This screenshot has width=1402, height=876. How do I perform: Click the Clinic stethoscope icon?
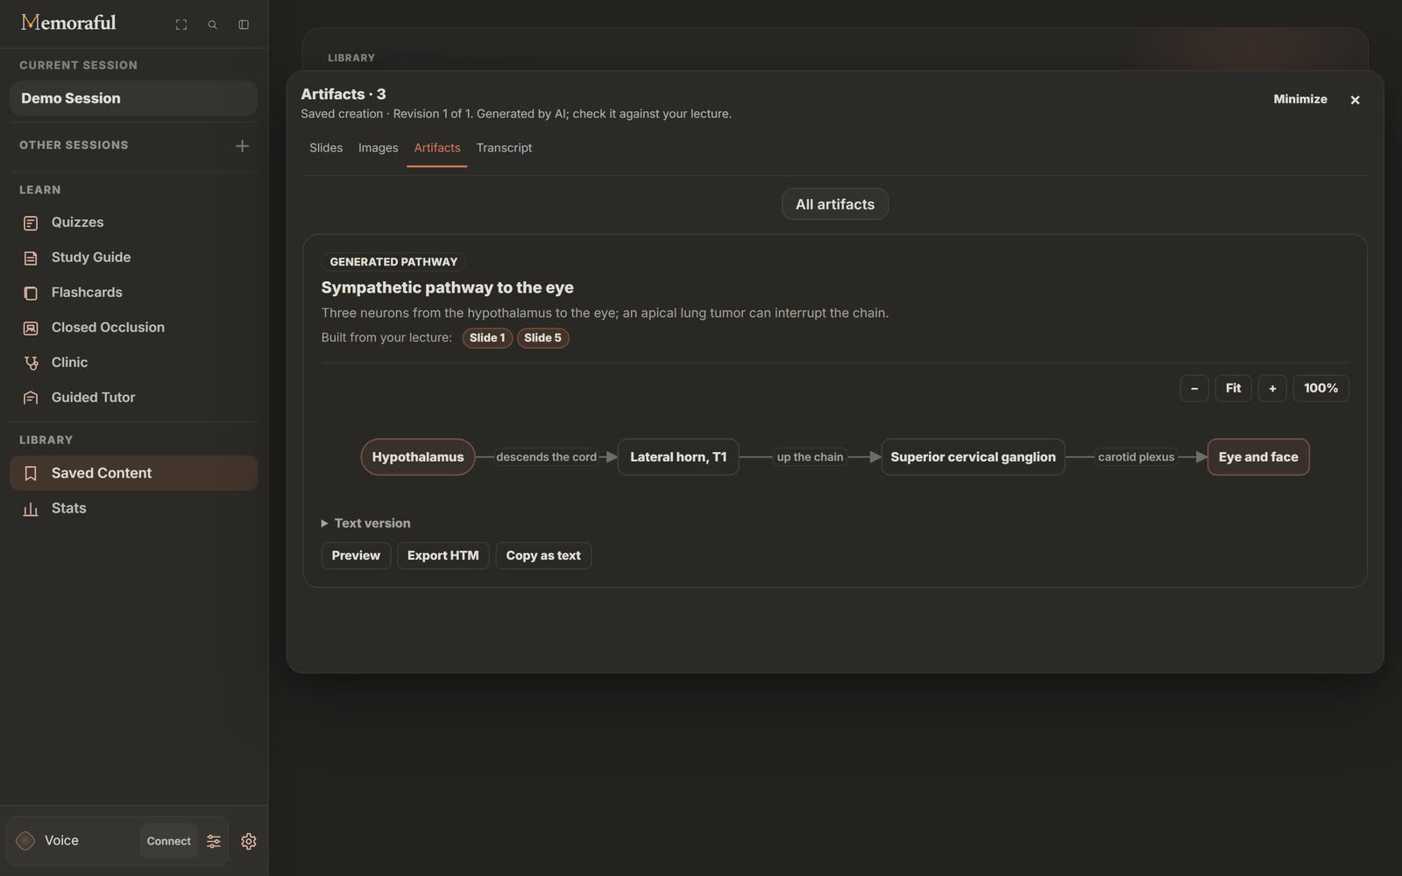(31, 364)
